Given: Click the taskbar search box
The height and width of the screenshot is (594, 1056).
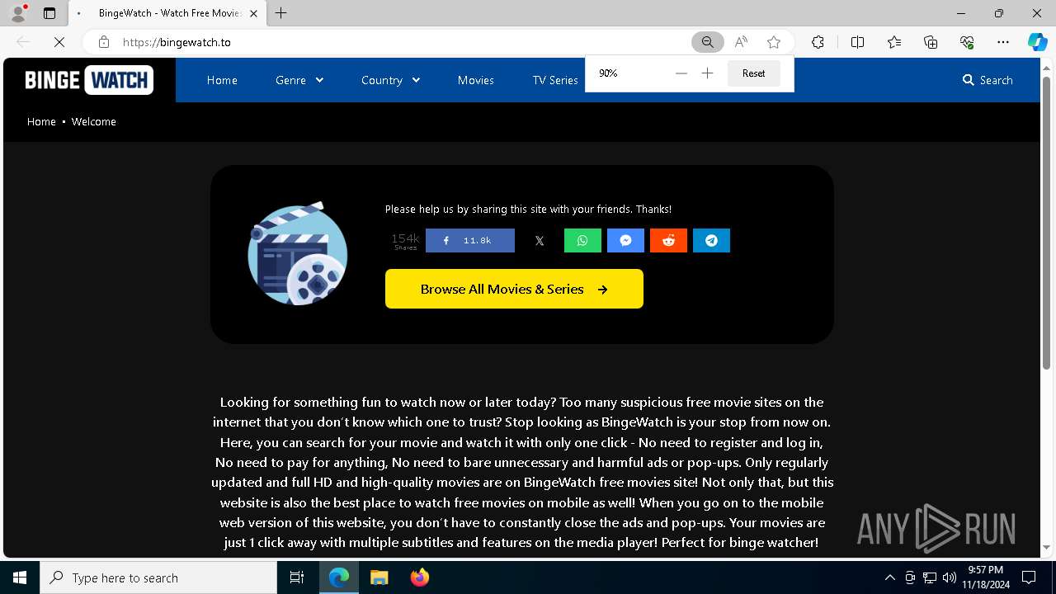Looking at the screenshot, I should [158, 577].
